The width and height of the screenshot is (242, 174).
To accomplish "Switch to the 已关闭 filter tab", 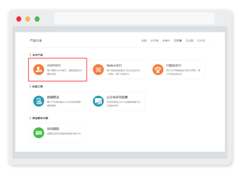I will [201, 41].
